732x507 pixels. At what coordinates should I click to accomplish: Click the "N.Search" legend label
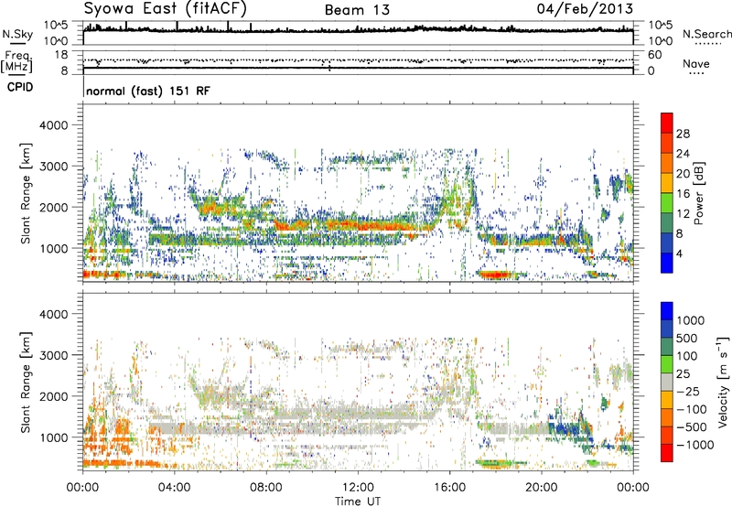click(x=706, y=34)
